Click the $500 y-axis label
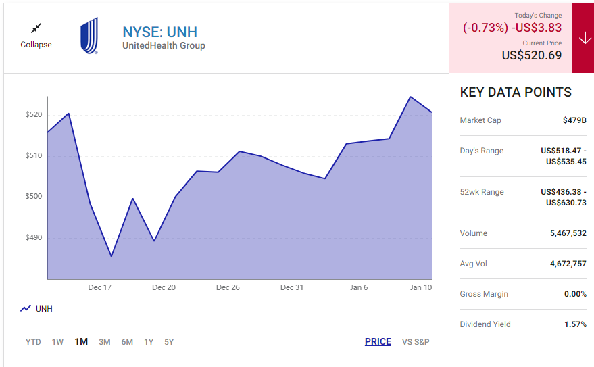 [x=33, y=196]
